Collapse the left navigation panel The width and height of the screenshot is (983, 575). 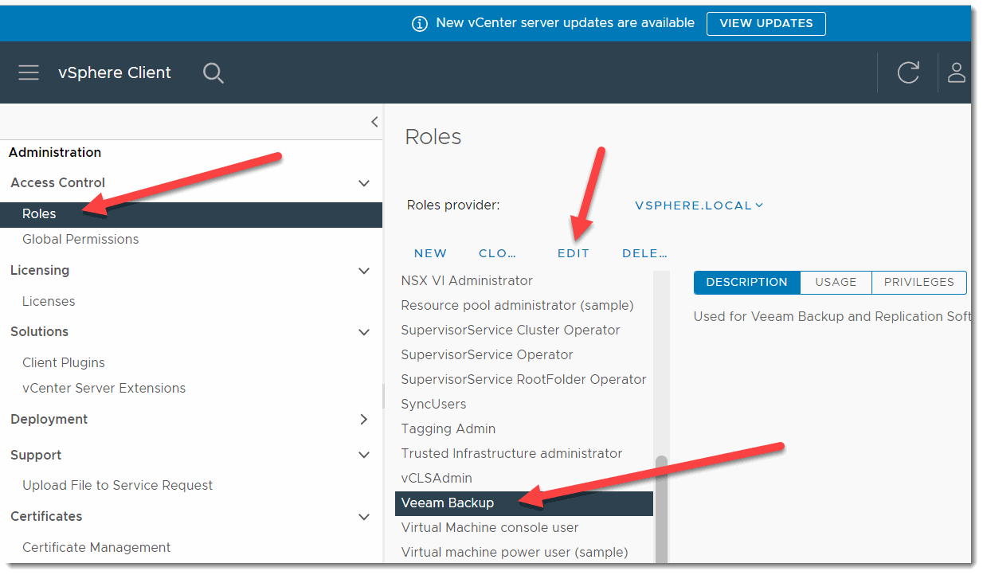[x=374, y=122]
